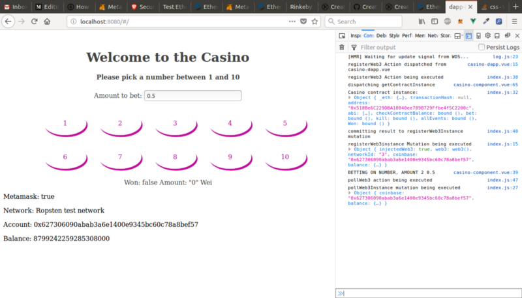
Task: Click the browser Search box
Action: (363, 22)
